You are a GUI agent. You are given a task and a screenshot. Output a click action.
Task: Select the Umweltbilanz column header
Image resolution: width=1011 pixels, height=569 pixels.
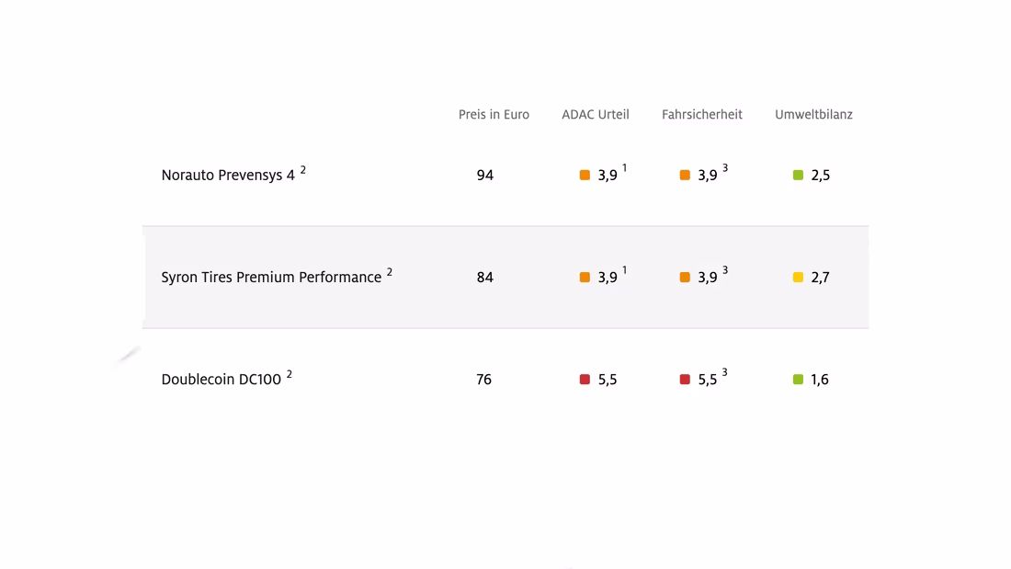tap(813, 115)
